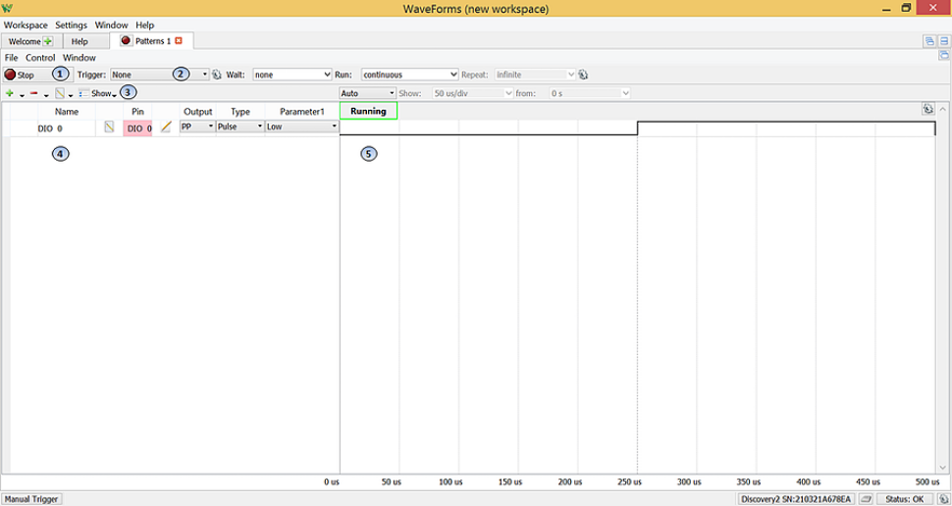Click the Status: OK button
Viewport: 952px width, 506px height.
[905, 499]
